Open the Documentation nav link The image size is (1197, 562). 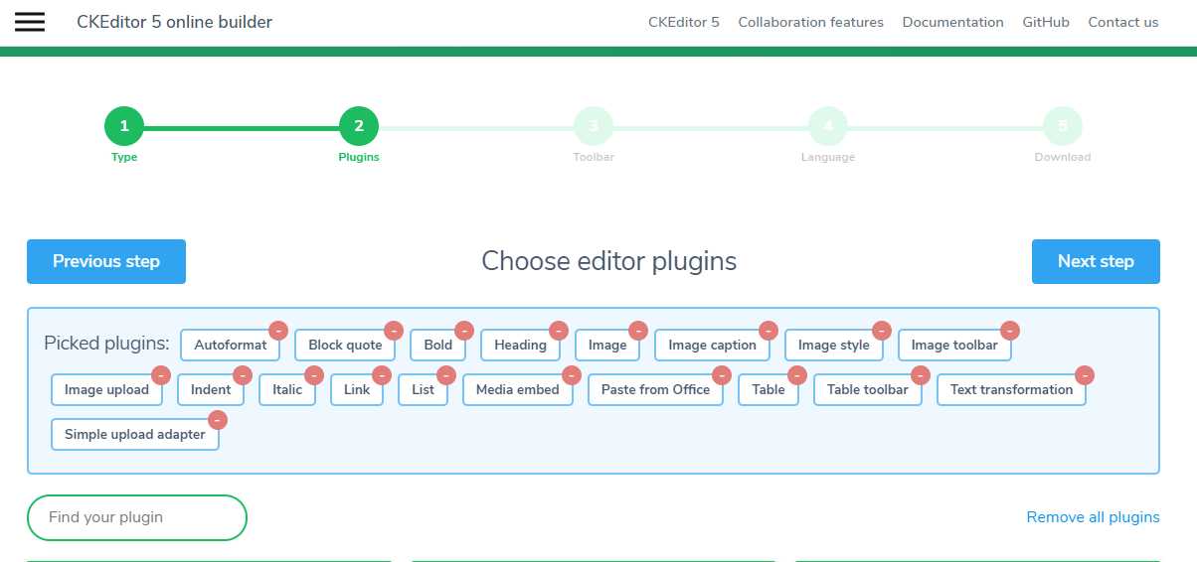952,22
